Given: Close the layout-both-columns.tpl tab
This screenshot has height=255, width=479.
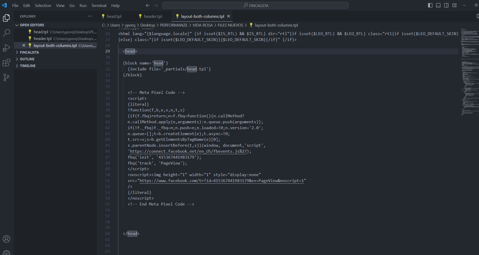Looking at the screenshot, I should [x=228, y=16].
